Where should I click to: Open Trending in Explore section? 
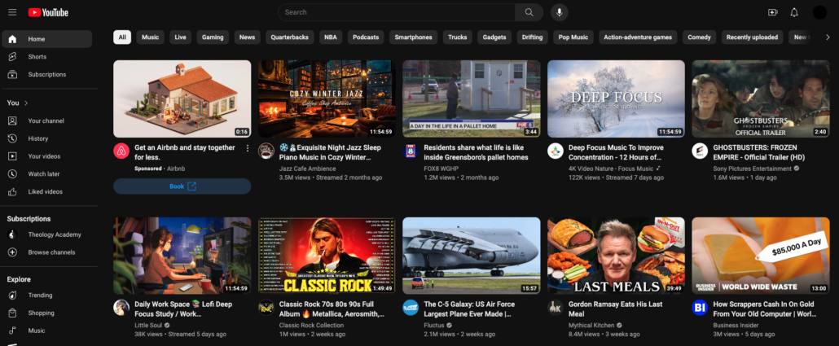point(40,296)
